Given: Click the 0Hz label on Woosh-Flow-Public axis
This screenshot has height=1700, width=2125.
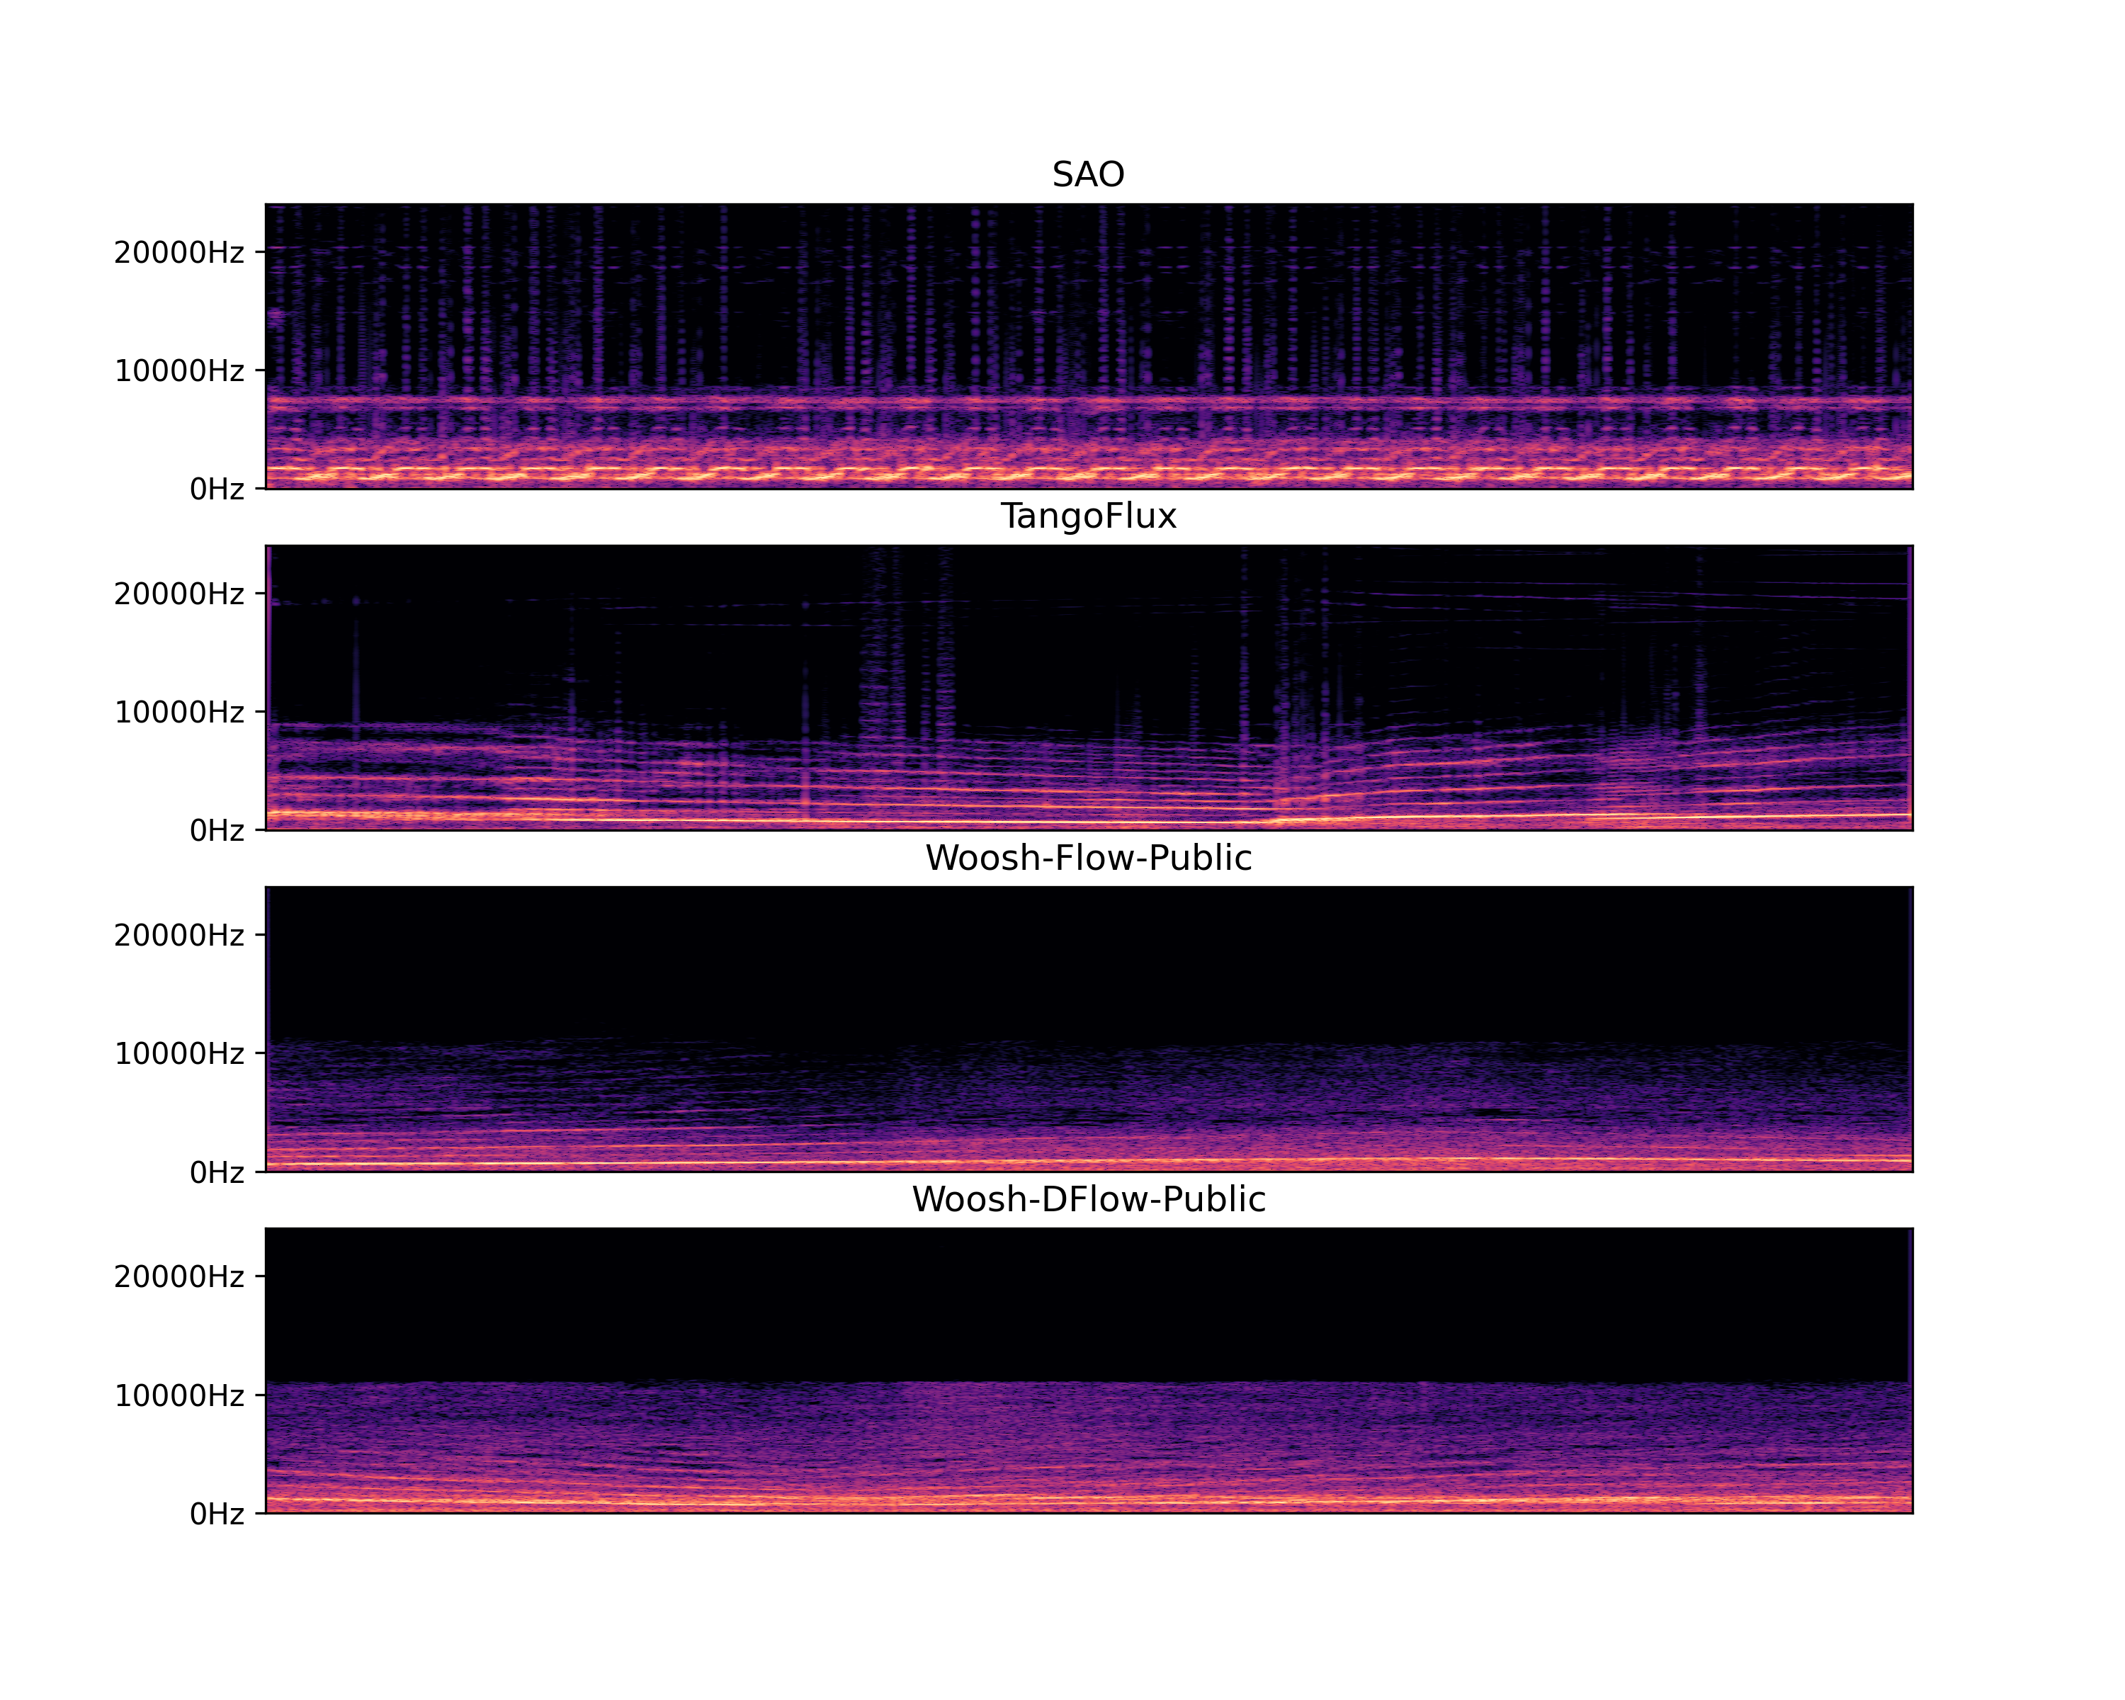Looking at the screenshot, I should tap(217, 1173).
